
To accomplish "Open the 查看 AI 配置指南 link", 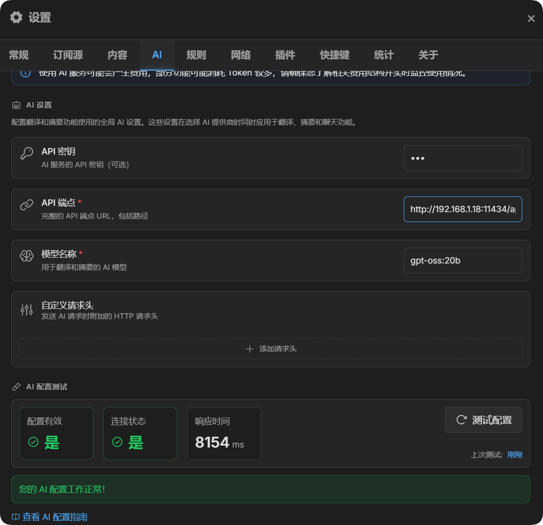I will (55, 517).
